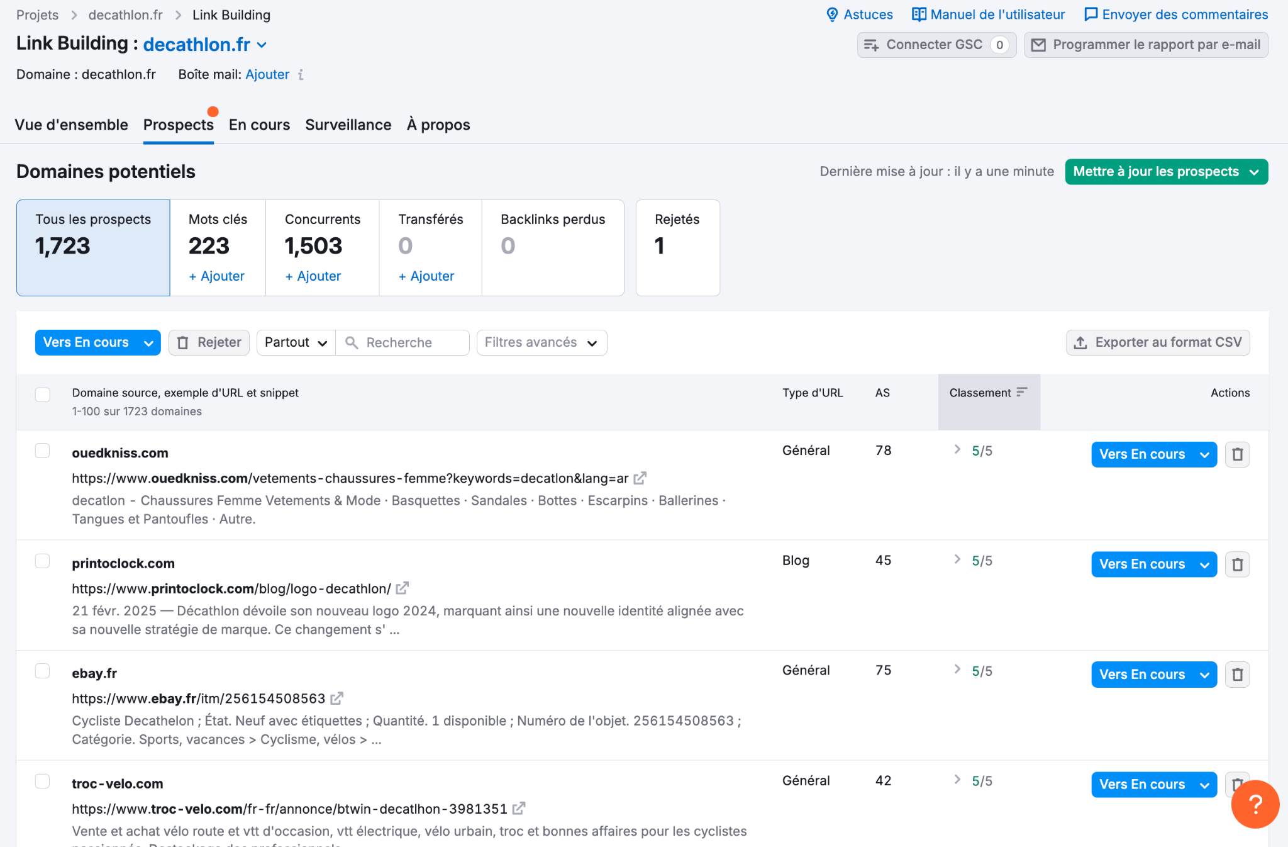Tick the troc-velo.com row checkbox

(x=43, y=781)
